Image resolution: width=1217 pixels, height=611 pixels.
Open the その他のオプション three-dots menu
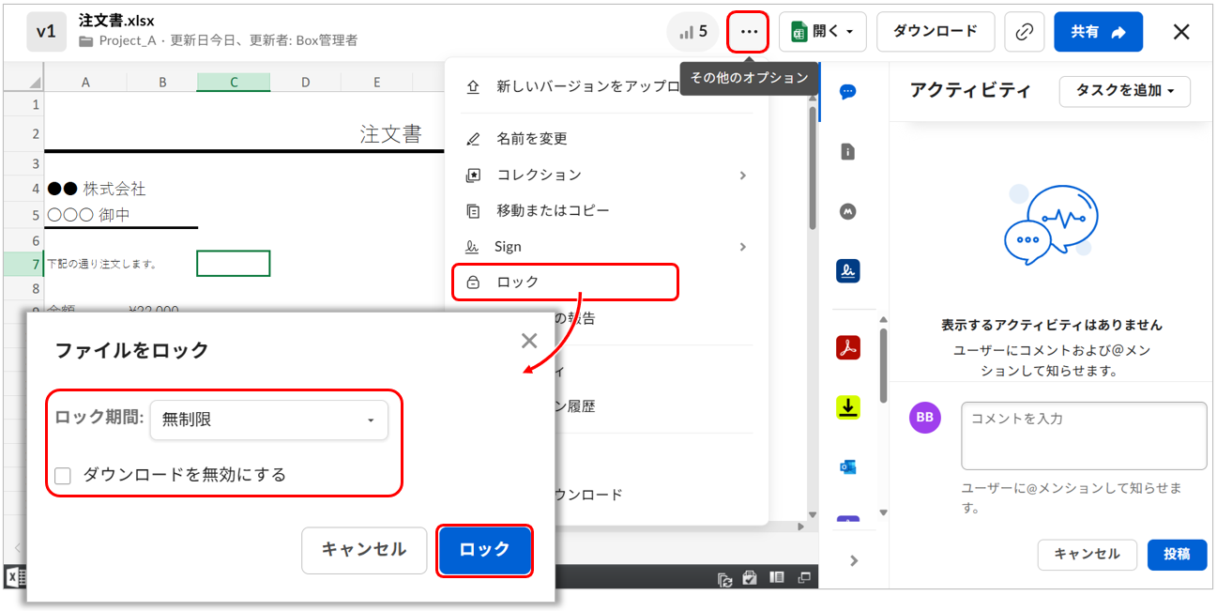748,32
